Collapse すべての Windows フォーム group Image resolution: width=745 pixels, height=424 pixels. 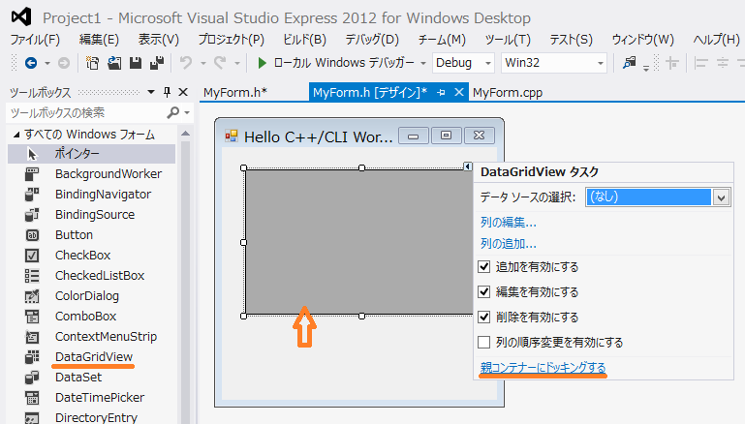point(16,135)
